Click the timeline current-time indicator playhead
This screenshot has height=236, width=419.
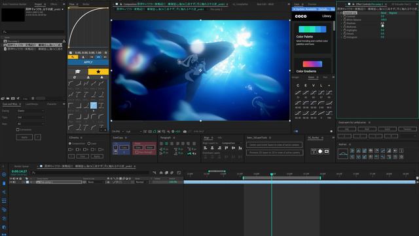click(x=272, y=174)
